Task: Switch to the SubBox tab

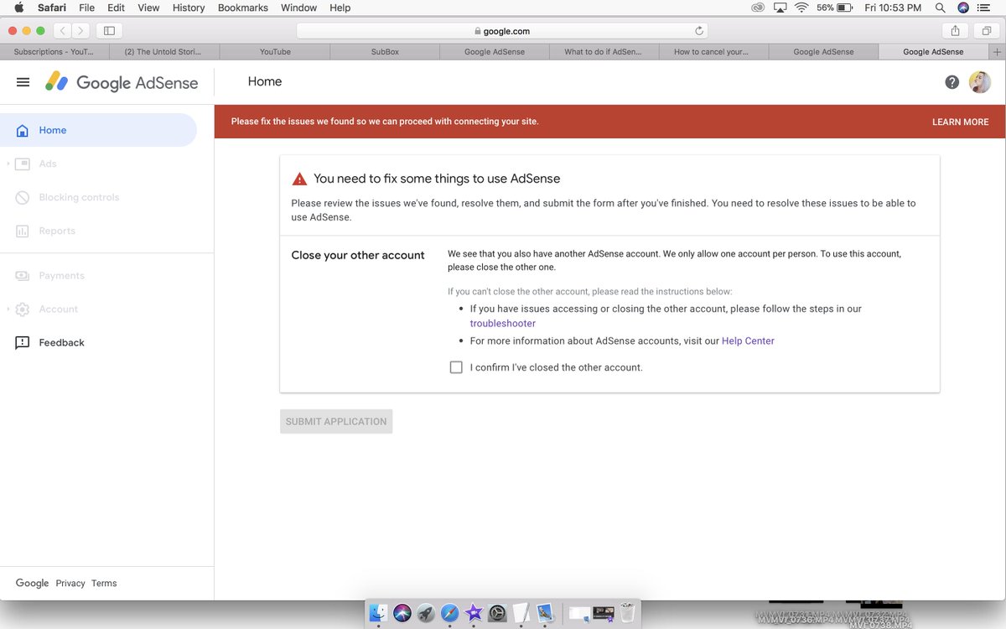Action: [x=385, y=52]
